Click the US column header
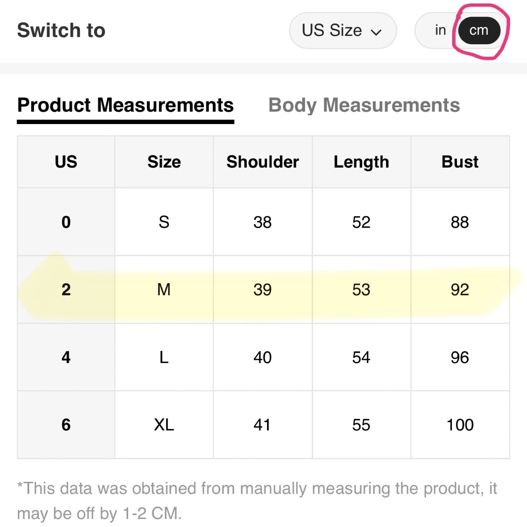The width and height of the screenshot is (527, 527). pos(66,162)
